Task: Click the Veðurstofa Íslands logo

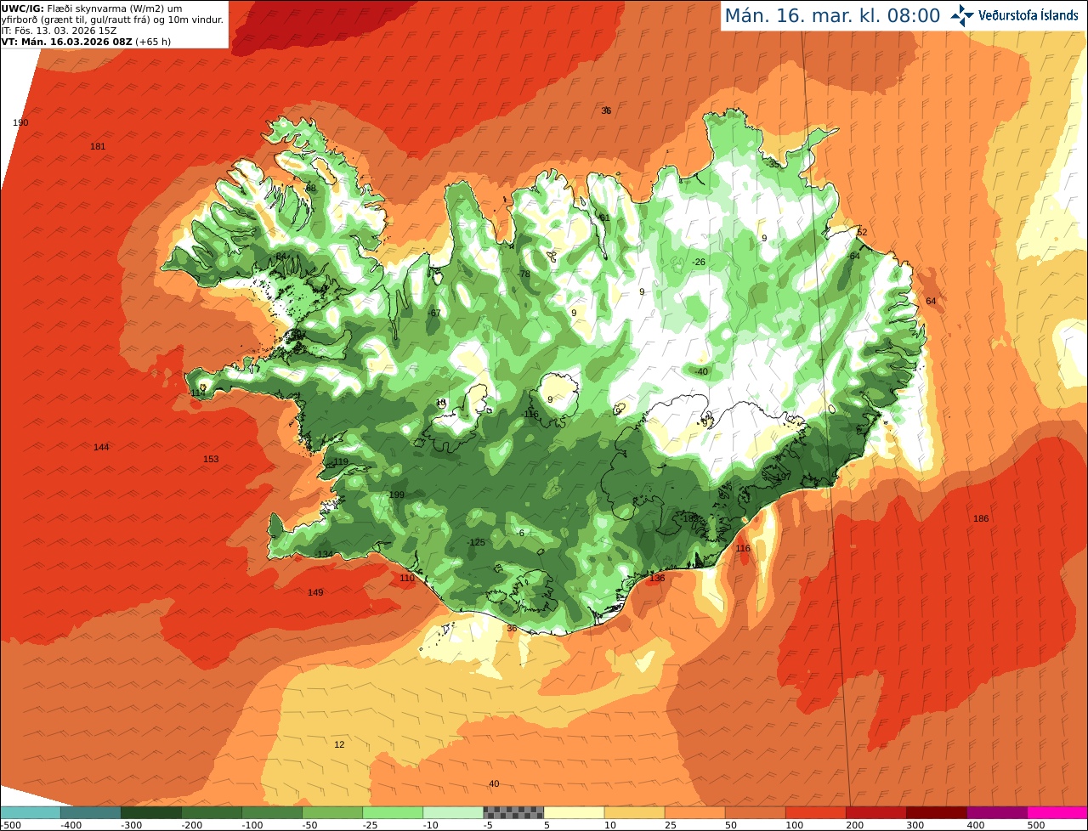Action: click(x=1016, y=15)
